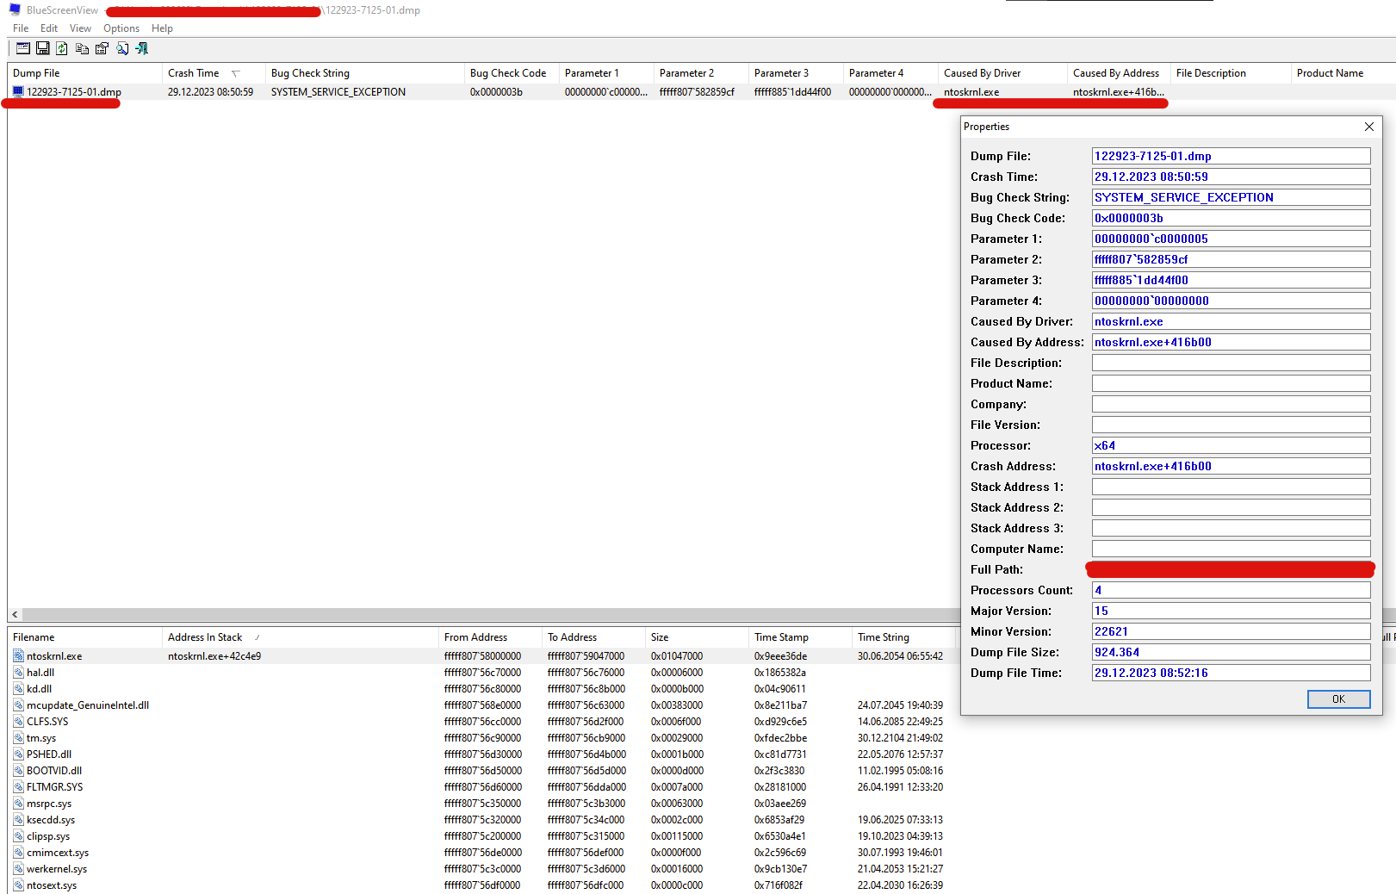Viewport: 1396px width, 894px height.
Task: Click the Bug Check Code properties field
Action: point(1232,218)
